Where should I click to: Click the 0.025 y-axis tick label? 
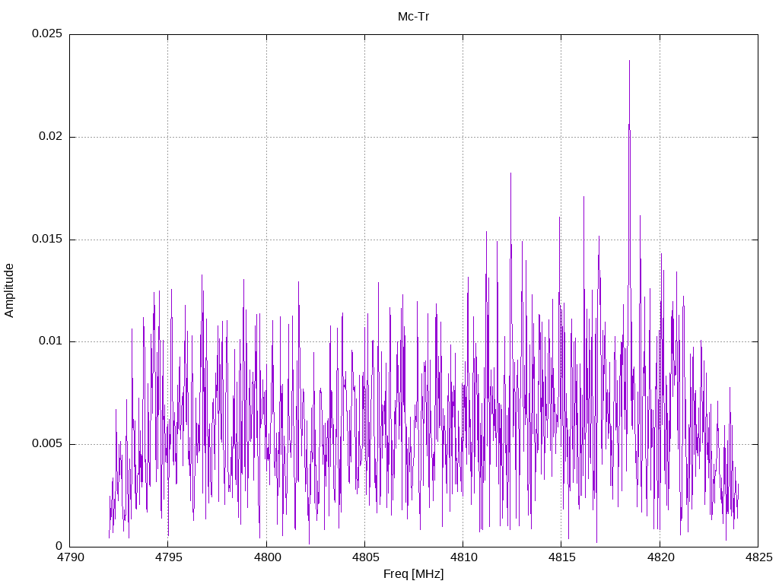47,33
